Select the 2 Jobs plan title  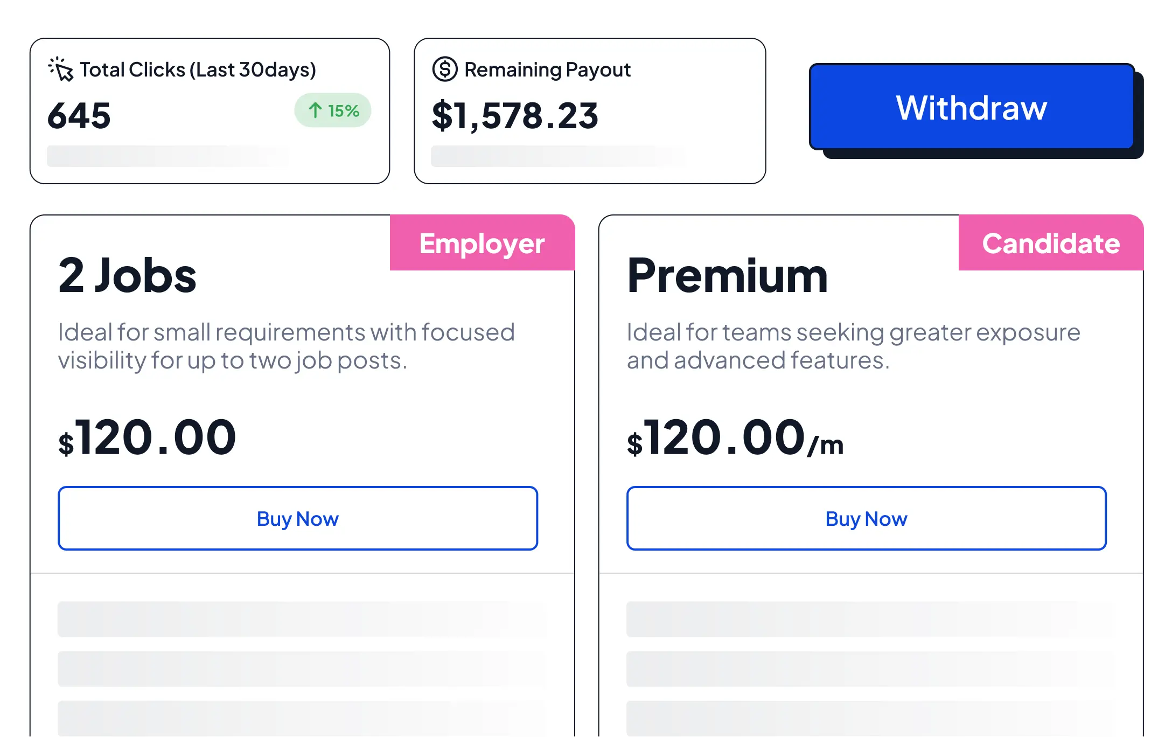[127, 276]
